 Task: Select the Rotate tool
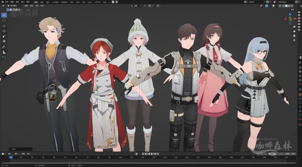(4, 31)
